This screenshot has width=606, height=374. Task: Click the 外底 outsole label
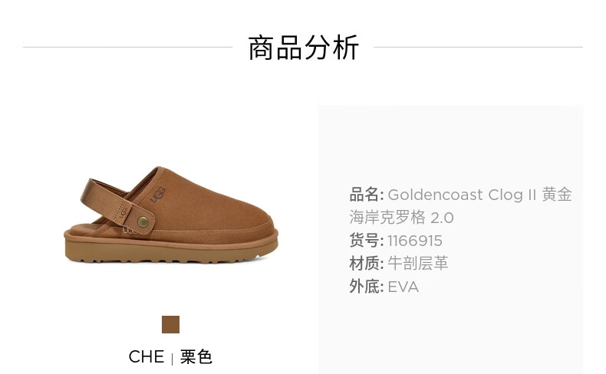click(367, 287)
